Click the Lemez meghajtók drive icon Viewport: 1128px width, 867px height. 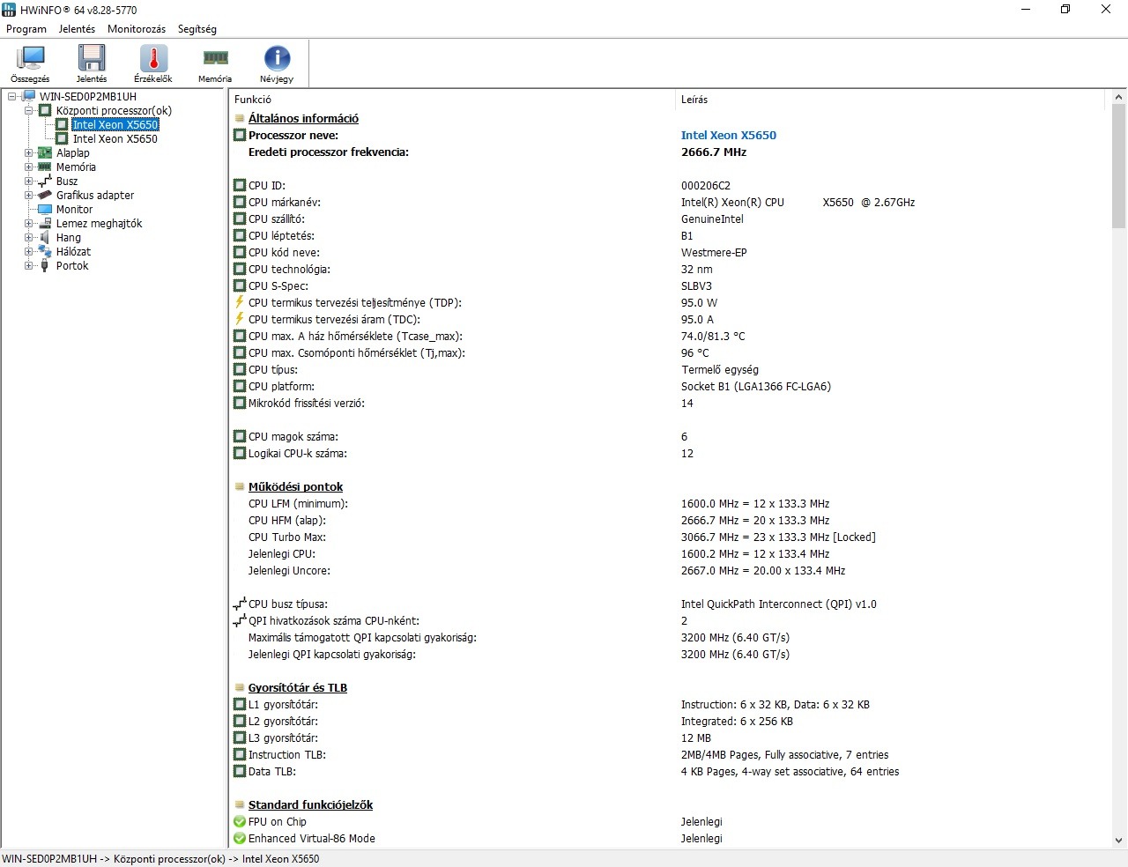coord(45,223)
